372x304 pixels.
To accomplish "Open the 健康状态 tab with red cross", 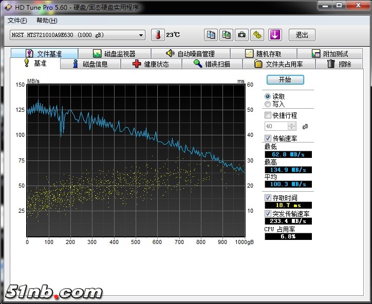I will click(151, 64).
